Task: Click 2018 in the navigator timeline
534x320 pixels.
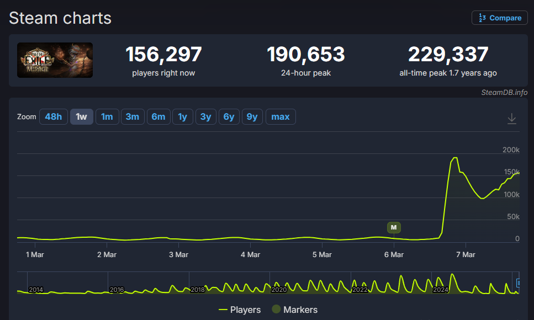Action: pyautogui.click(x=198, y=290)
